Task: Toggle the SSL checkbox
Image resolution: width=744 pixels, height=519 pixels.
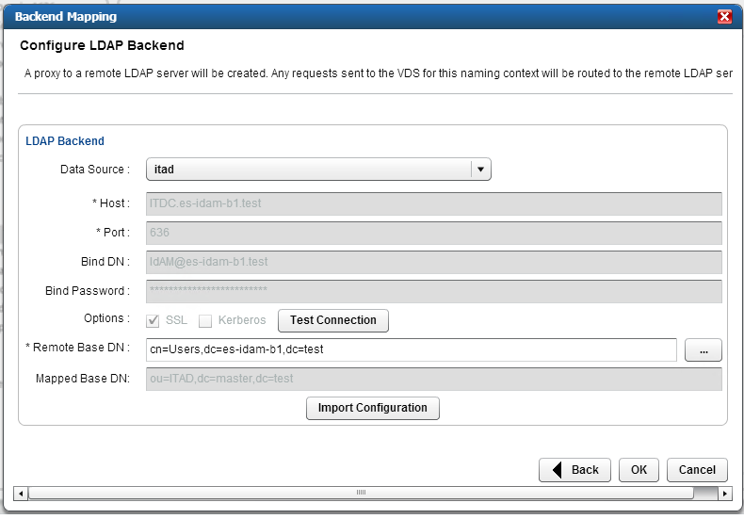Action: (x=153, y=321)
